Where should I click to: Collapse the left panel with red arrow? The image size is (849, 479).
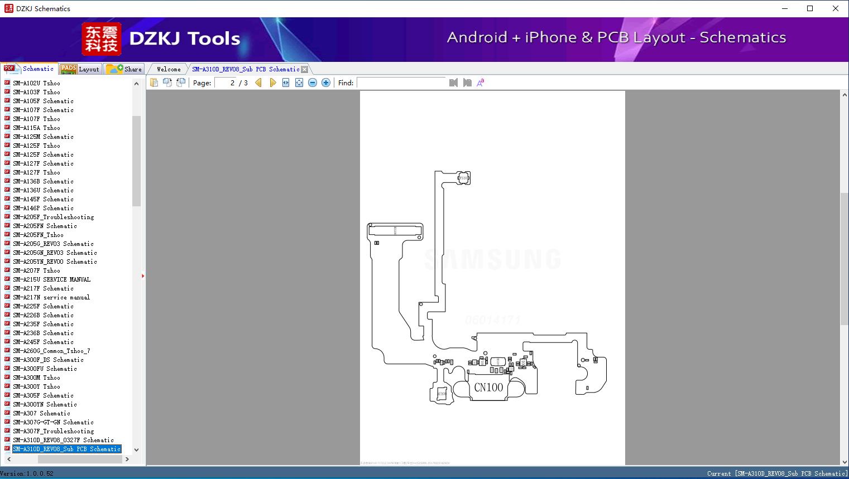coord(143,276)
